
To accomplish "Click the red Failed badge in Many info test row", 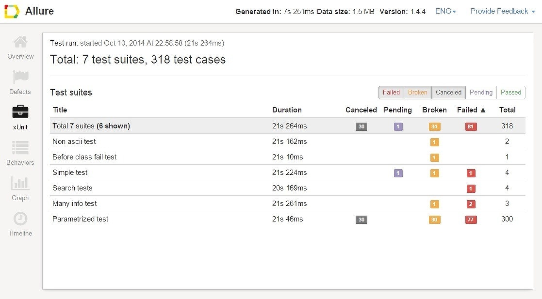I will 471,204.
